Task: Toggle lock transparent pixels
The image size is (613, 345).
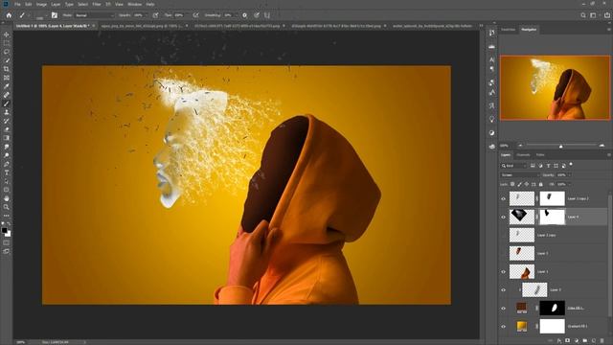Action: click(512, 184)
